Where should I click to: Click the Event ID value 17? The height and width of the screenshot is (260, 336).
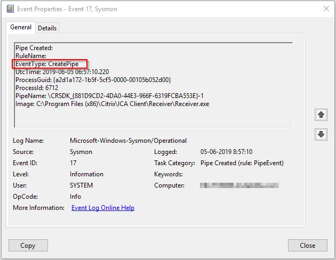73,163
